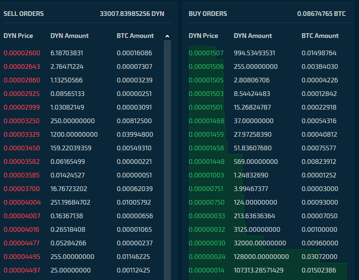Screen dimensions: 359x280
Task: Click the SELL ORDERS panel heading
Action: (23, 14)
